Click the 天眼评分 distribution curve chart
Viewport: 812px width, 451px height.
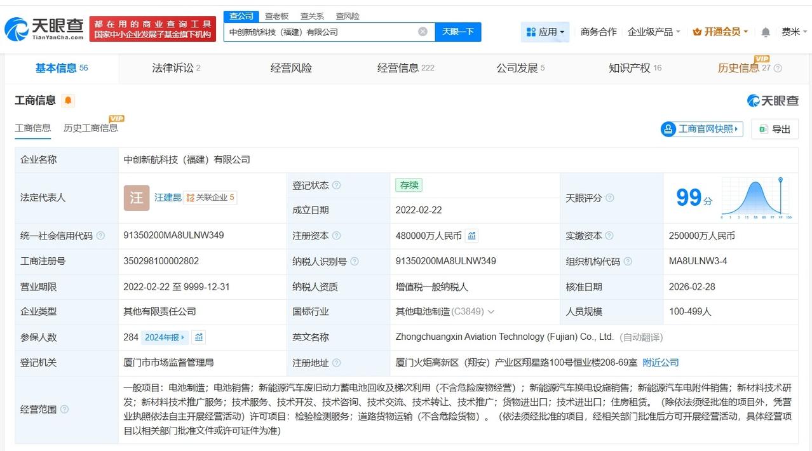coord(755,198)
